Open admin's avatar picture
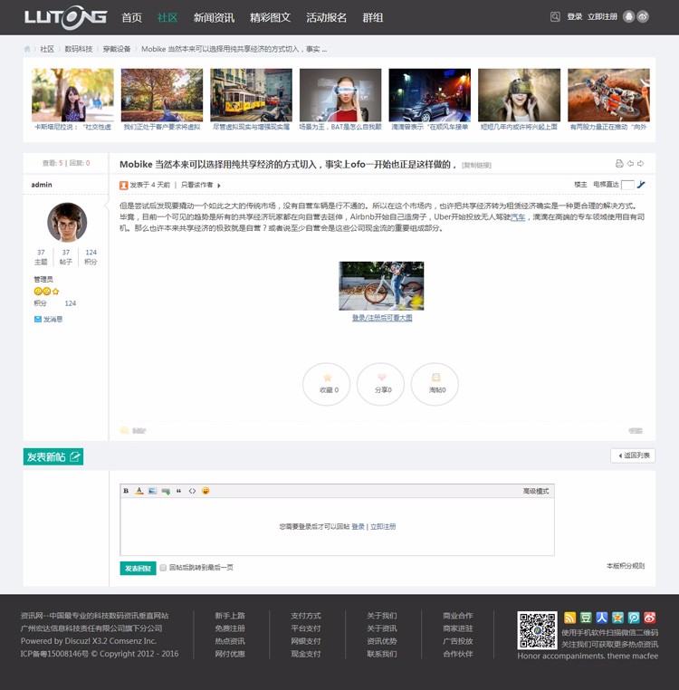Screen dimensions: 679x690 [x=67, y=222]
